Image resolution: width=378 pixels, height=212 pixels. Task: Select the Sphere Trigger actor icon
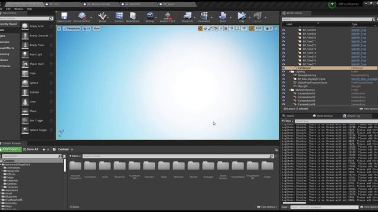(x=25, y=130)
